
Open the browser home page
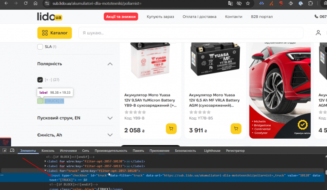(x=35, y=3)
